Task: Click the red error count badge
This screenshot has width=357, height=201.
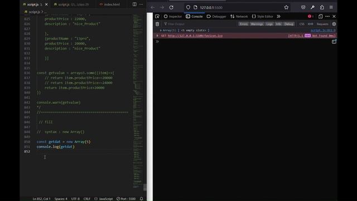Action: 311,16
